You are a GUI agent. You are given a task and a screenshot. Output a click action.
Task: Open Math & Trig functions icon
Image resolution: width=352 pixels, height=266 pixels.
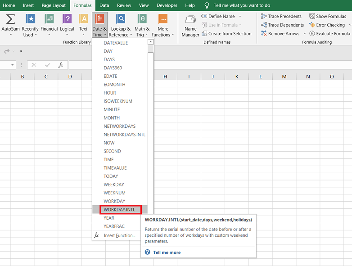tap(142, 19)
